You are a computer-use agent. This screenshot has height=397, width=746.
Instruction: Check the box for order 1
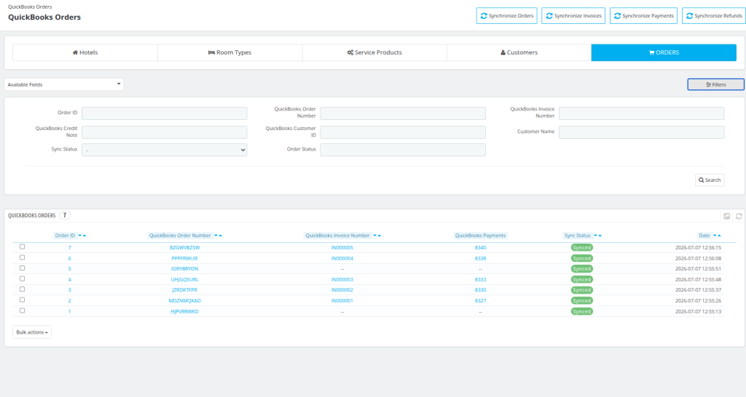click(x=22, y=310)
